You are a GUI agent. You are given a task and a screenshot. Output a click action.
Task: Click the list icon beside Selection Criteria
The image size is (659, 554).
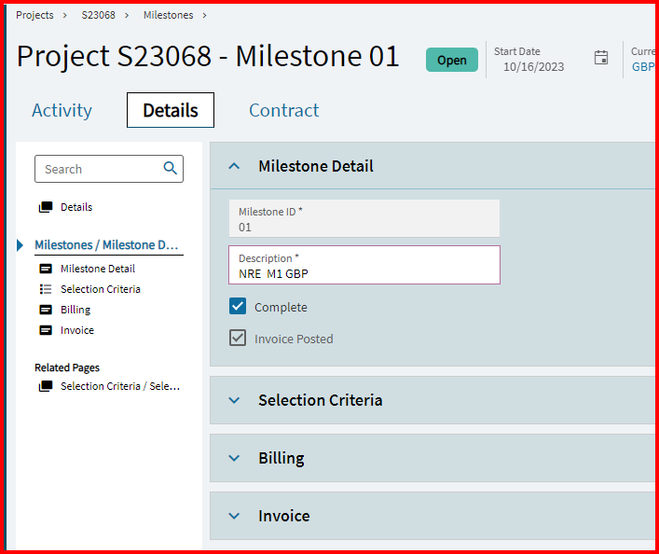(46, 289)
